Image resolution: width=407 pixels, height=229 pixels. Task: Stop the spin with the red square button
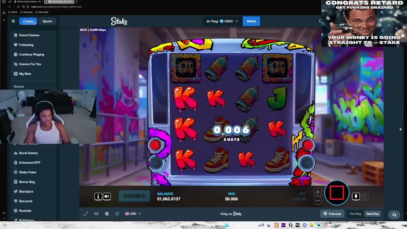337,193
